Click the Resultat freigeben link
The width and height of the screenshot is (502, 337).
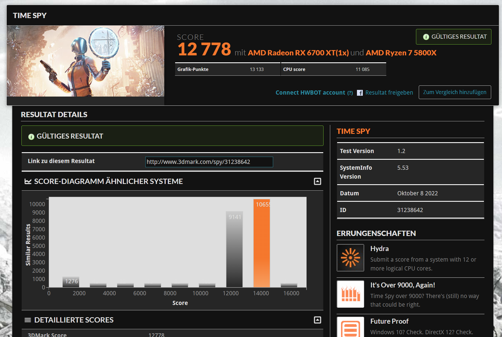[389, 93]
